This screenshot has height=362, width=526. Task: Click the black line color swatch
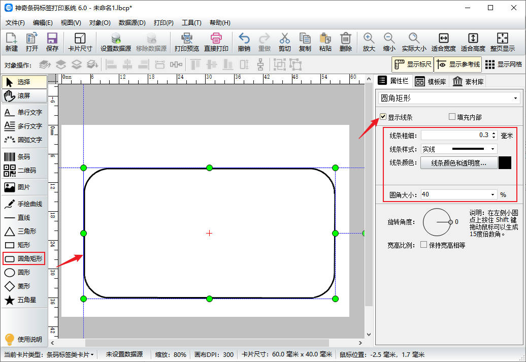click(x=505, y=163)
